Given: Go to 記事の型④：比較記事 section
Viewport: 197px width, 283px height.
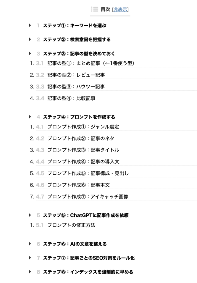Looking at the screenshot, I should pos(71,98).
